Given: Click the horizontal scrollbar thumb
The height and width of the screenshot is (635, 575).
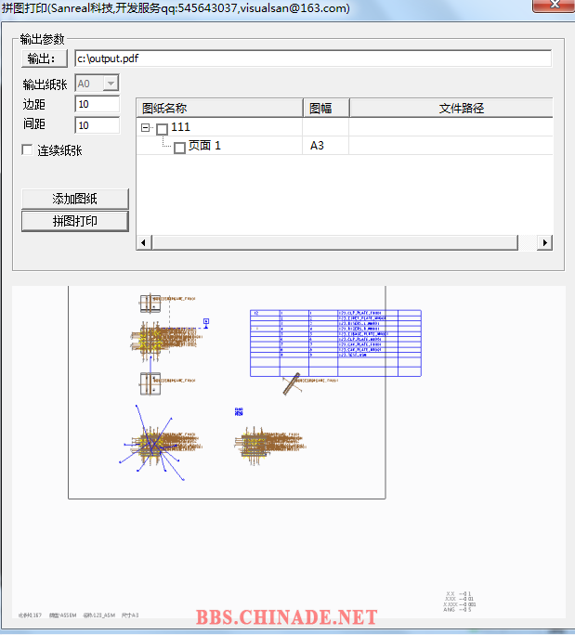Looking at the screenshot, I should coord(334,242).
